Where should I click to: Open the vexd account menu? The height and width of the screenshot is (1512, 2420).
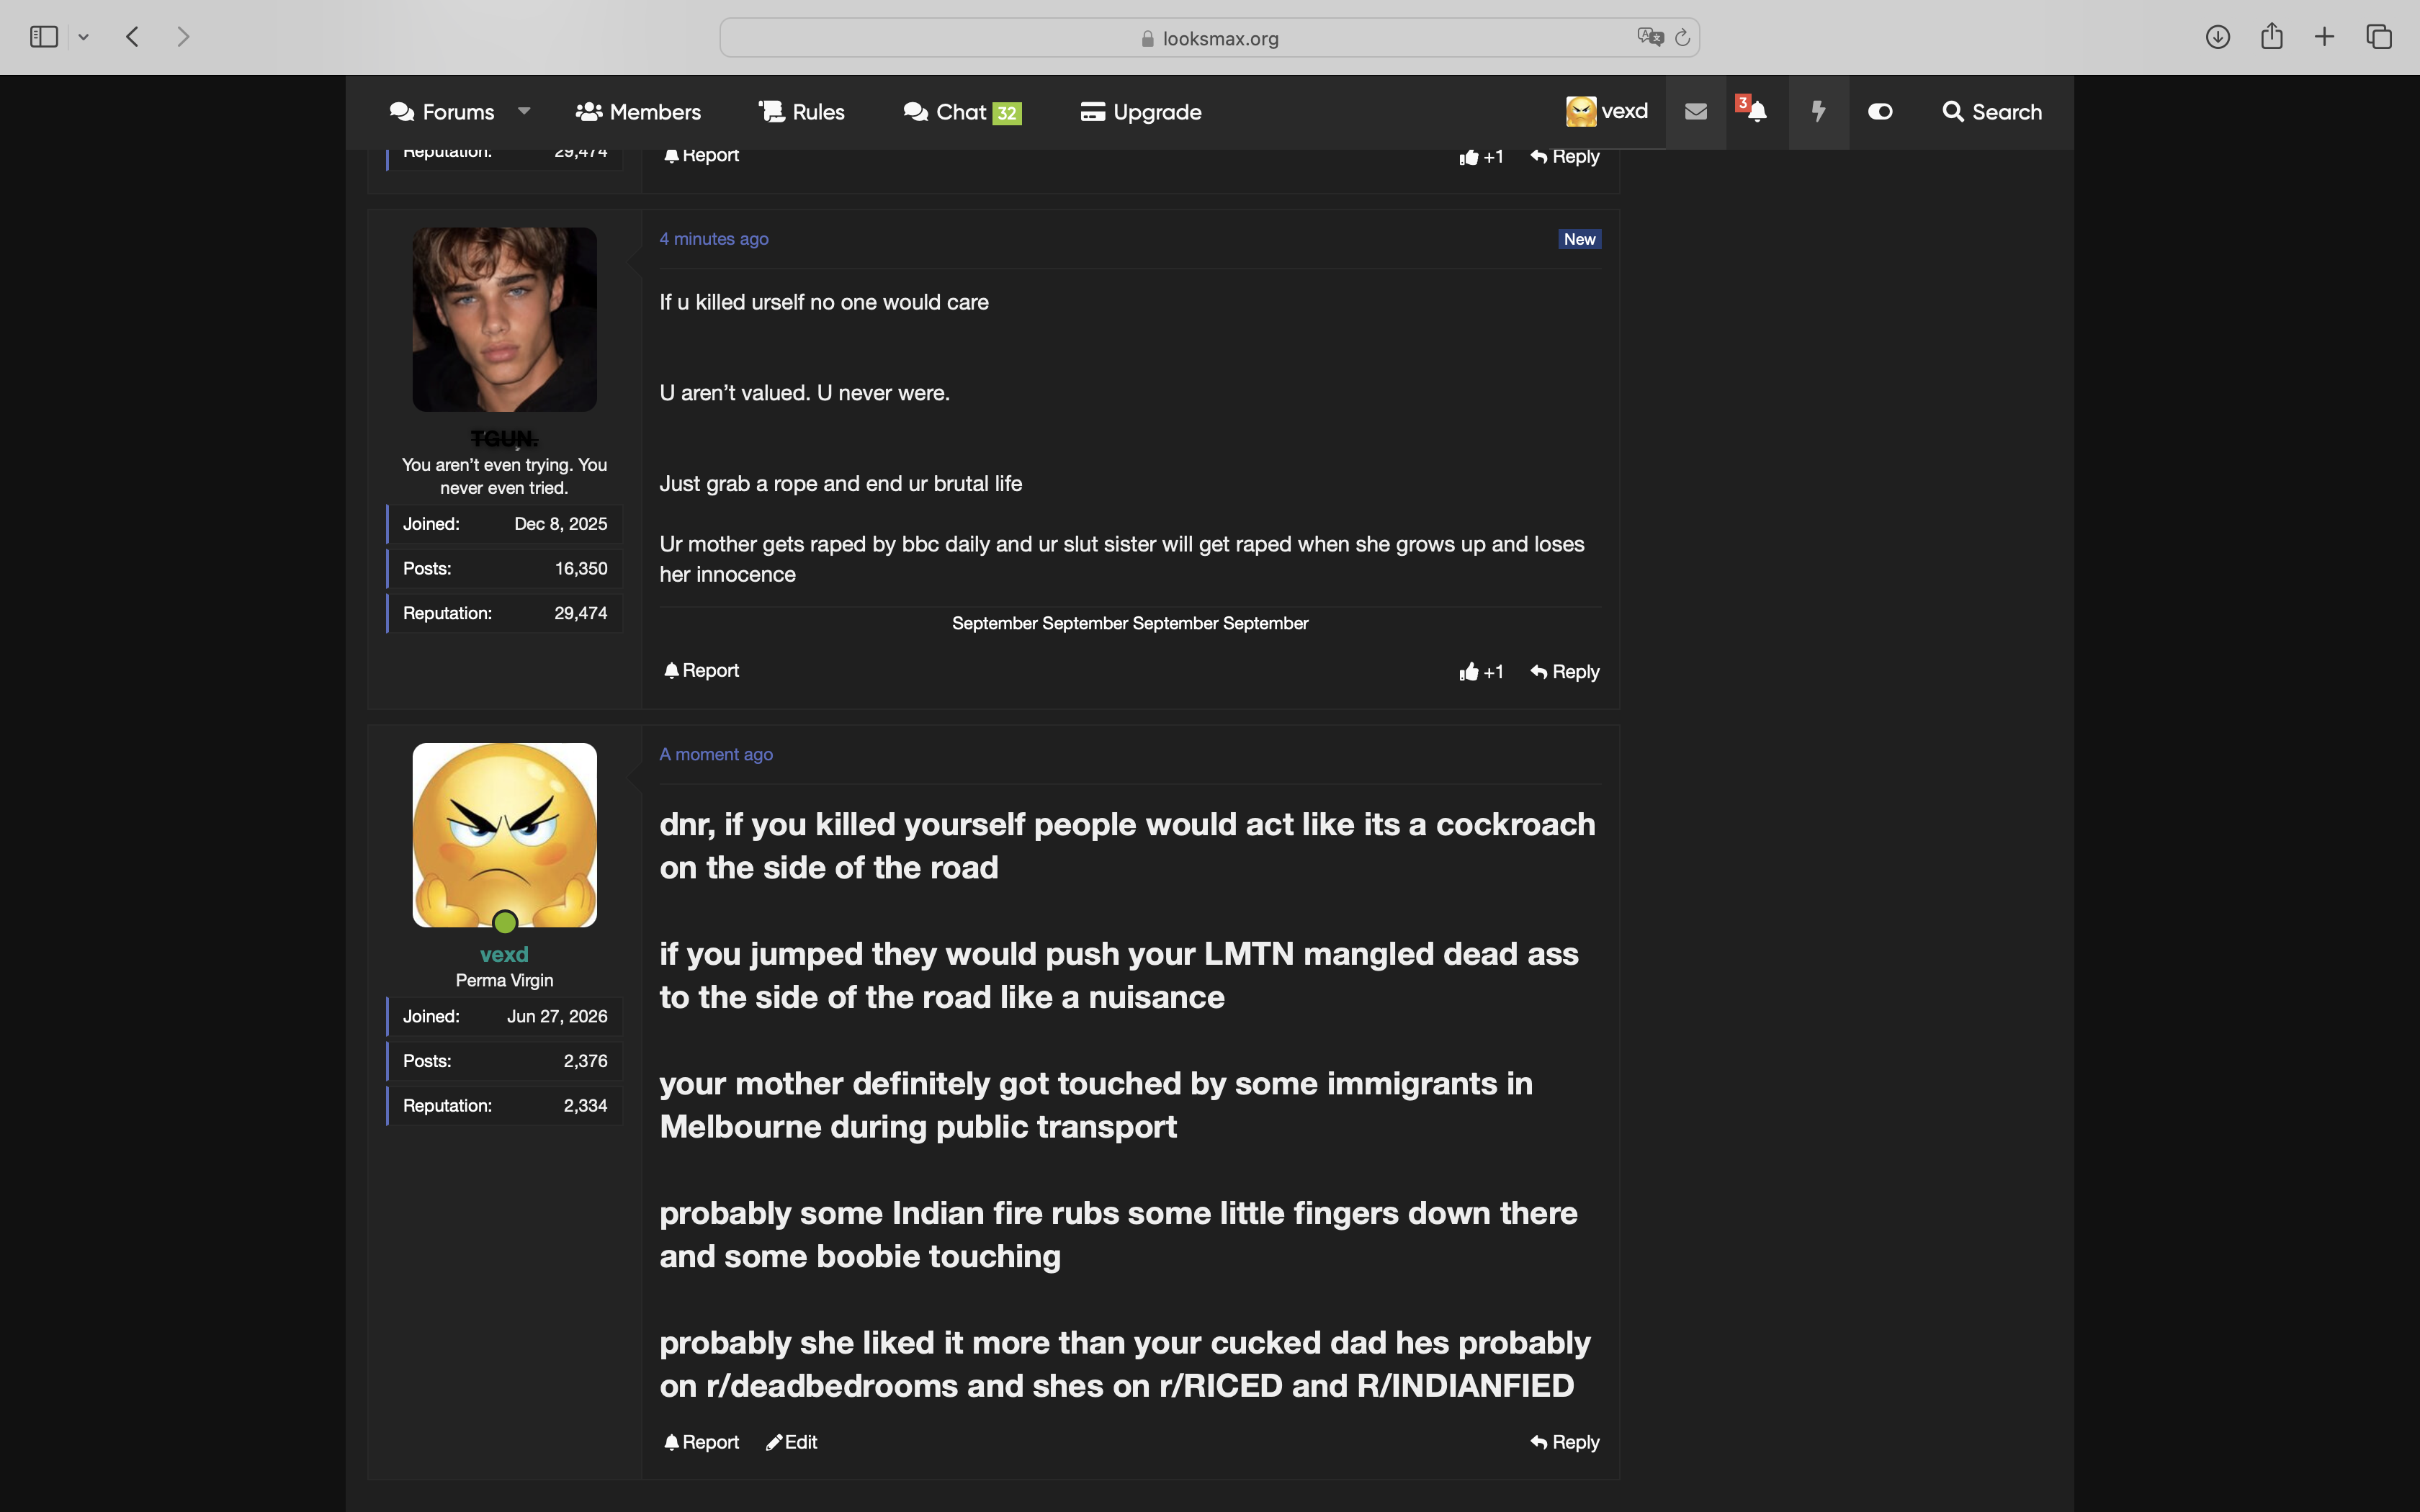[1606, 111]
